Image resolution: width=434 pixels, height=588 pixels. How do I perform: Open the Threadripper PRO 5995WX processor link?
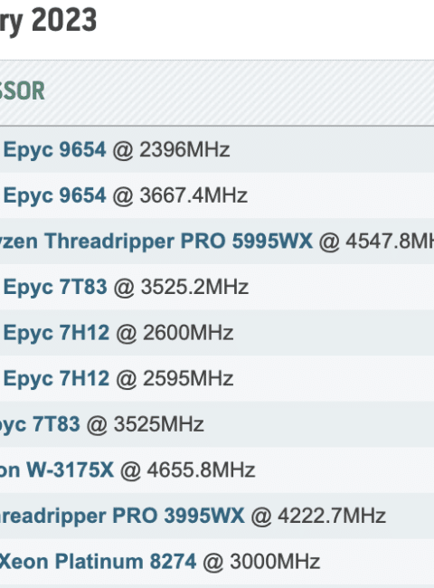tap(156, 242)
